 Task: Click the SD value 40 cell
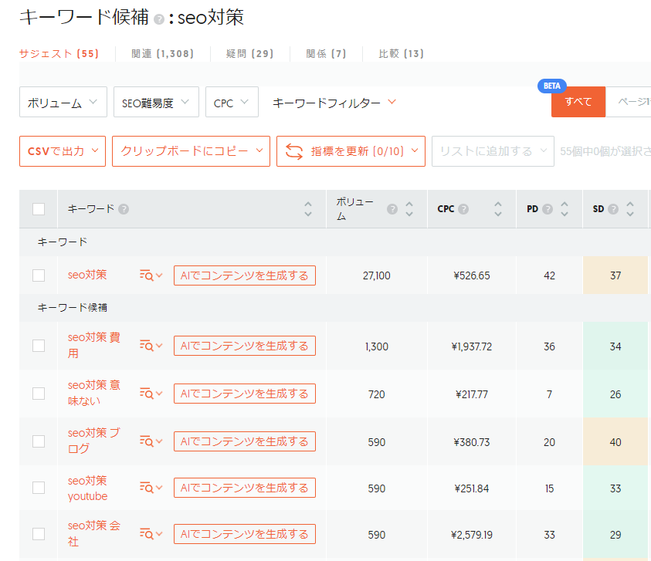(x=615, y=442)
